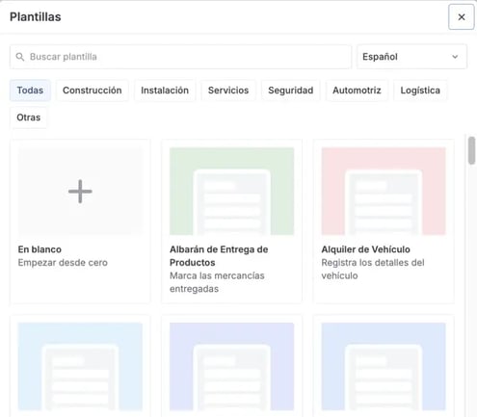
Task: Click the plus icon for blank template
Action: point(80,192)
